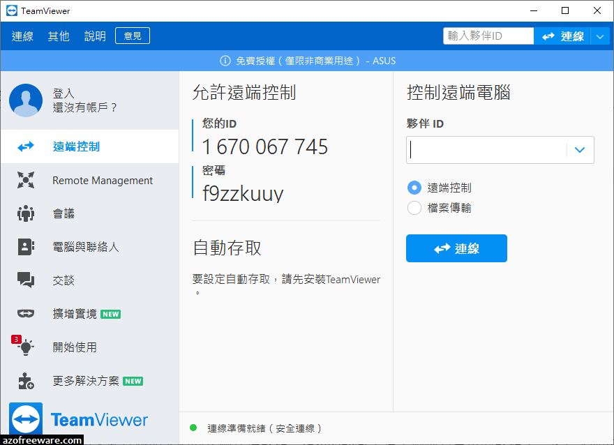Click the green connection status dot

[x=193, y=428]
